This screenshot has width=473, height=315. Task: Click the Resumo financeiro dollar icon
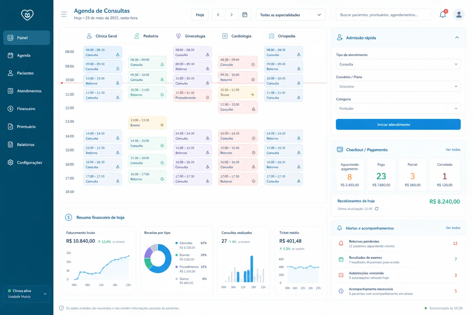click(x=69, y=217)
